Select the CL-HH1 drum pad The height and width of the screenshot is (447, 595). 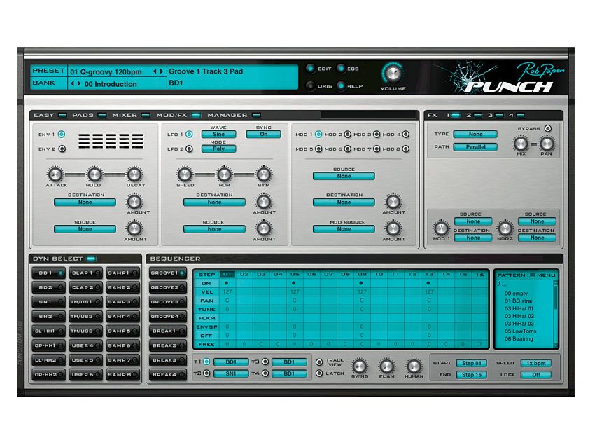click(48, 331)
